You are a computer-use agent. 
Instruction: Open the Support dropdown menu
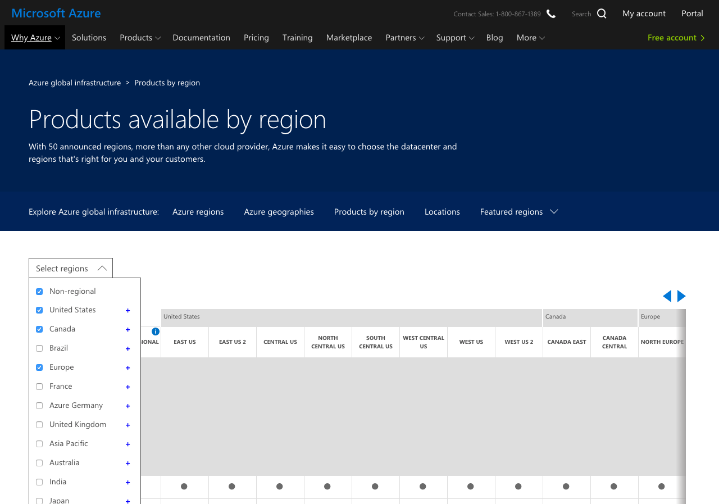[x=455, y=38]
